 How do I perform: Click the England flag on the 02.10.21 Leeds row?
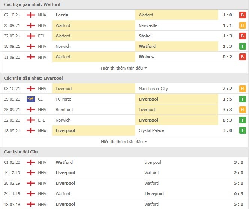click(30, 15)
